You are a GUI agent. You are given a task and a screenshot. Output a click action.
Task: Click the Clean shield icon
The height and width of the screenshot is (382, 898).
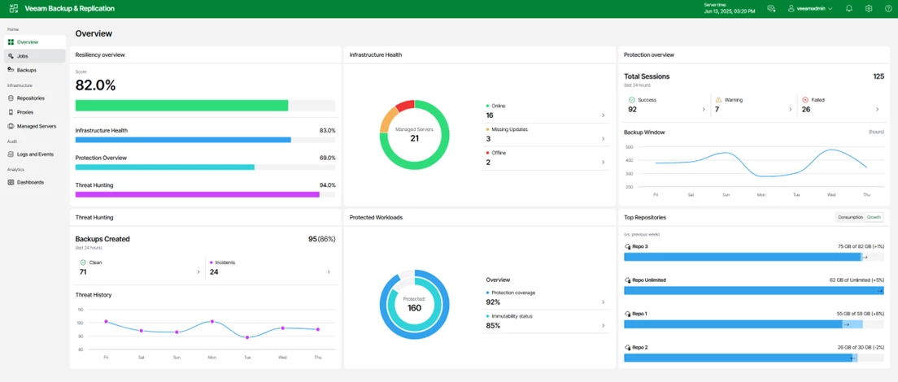(x=83, y=263)
